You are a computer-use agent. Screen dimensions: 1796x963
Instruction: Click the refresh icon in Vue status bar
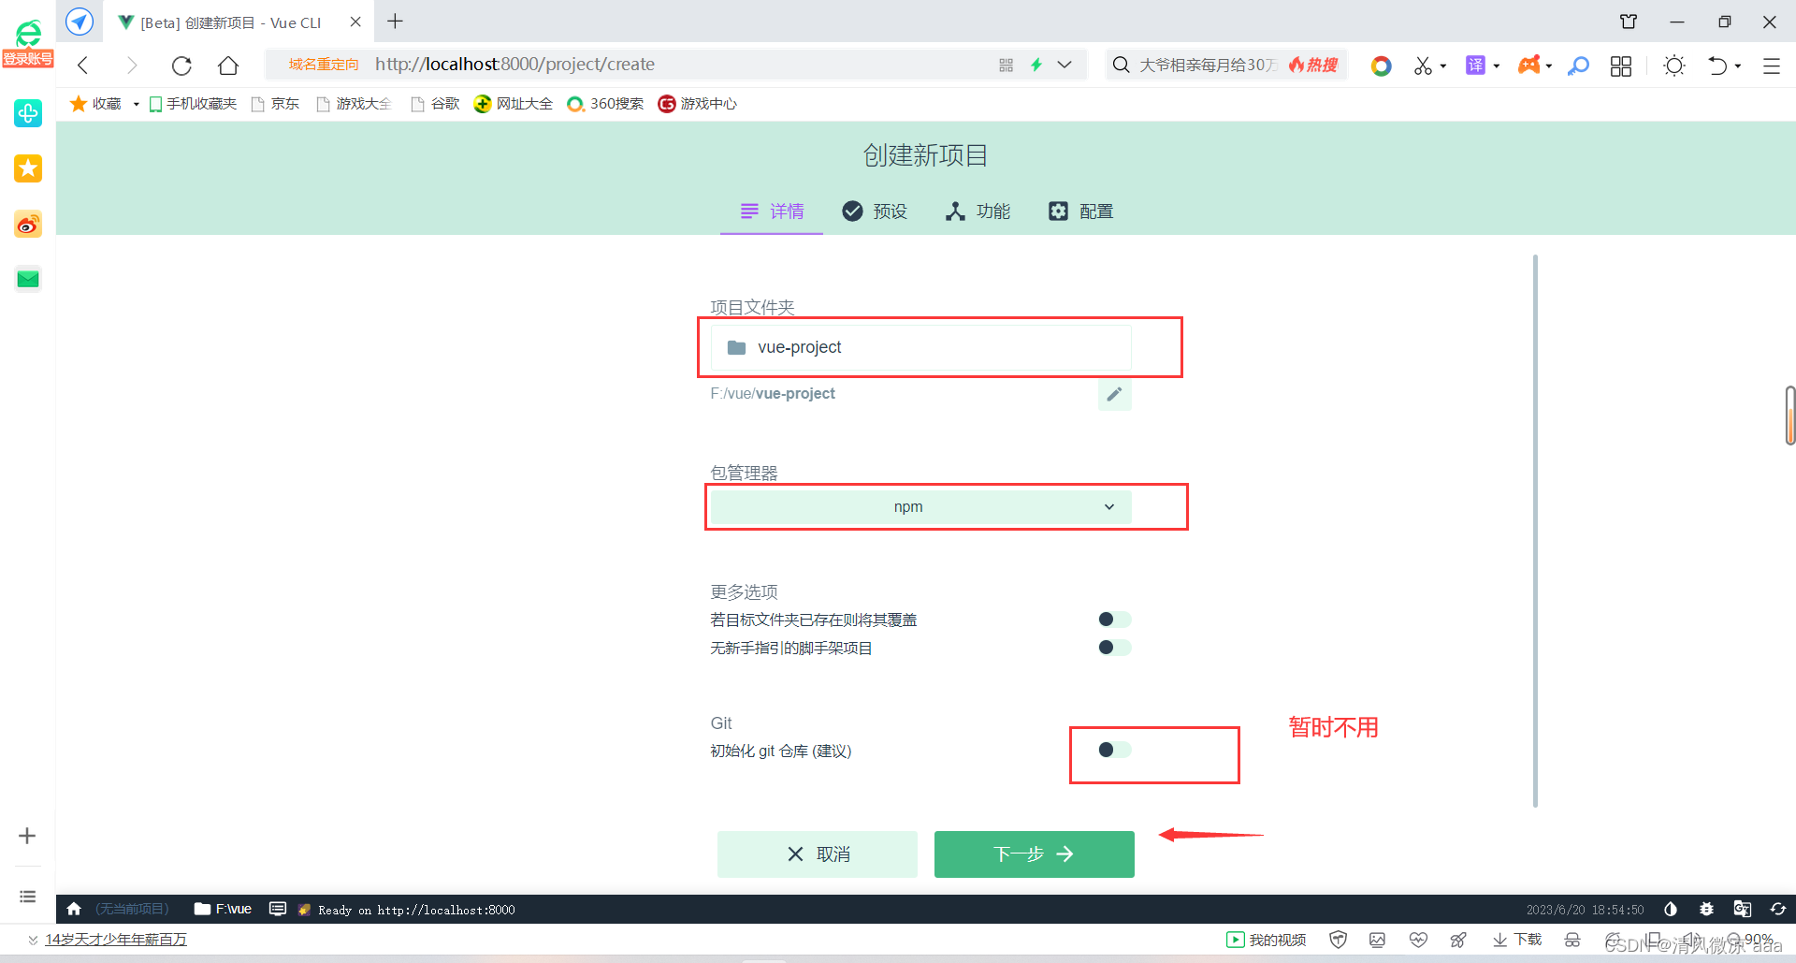click(x=1778, y=909)
